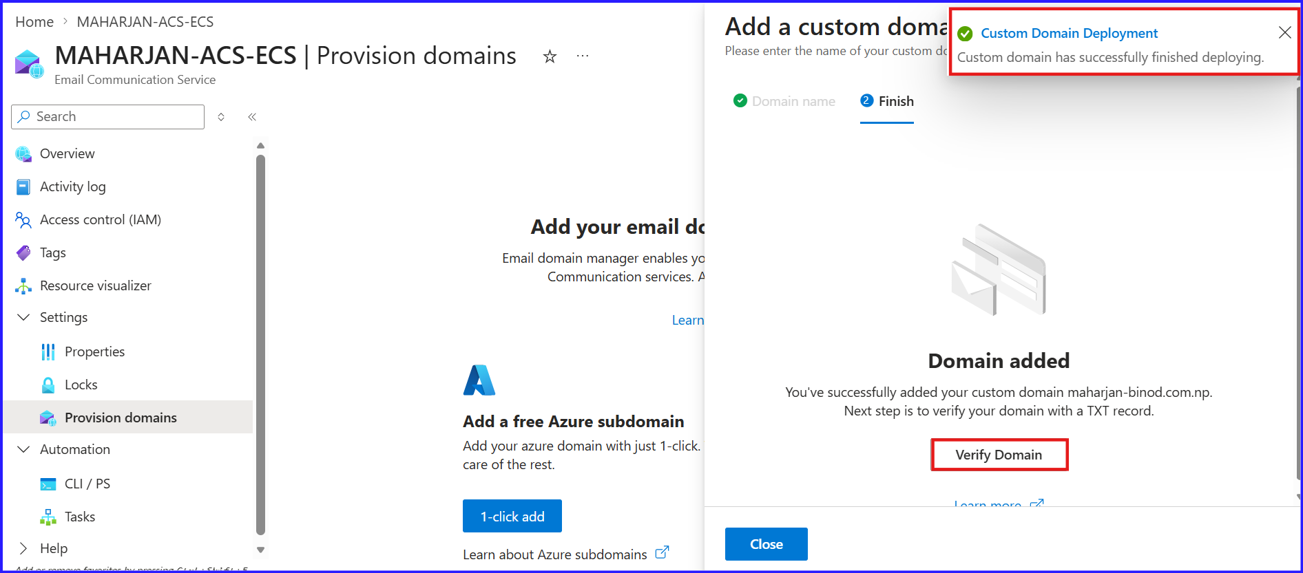The width and height of the screenshot is (1303, 573).
Task: Click the Verify Domain button
Action: (x=999, y=455)
